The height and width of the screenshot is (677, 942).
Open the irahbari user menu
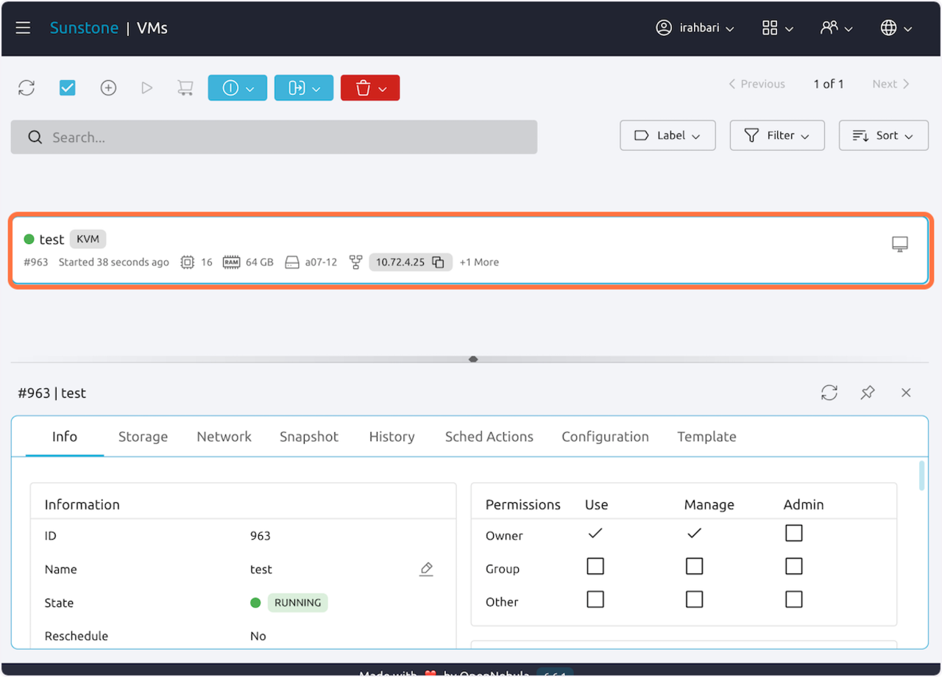695,28
